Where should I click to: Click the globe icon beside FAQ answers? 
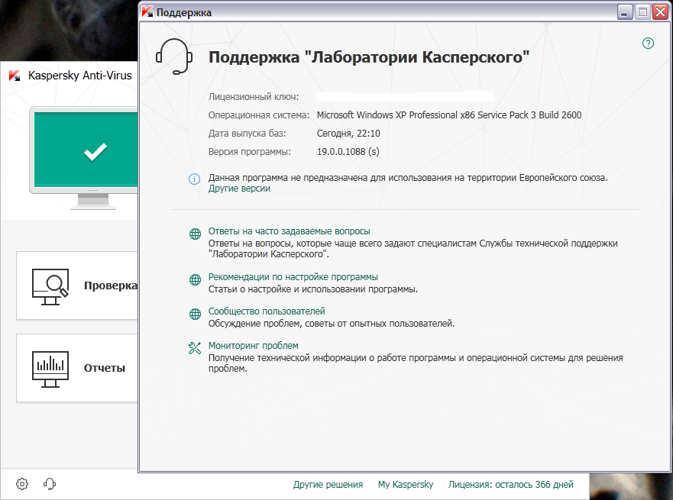tap(195, 234)
